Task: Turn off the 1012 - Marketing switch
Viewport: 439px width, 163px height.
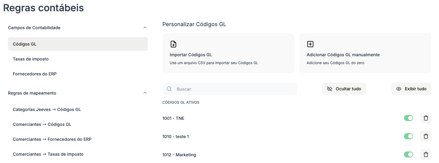Action: tap(408, 154)
